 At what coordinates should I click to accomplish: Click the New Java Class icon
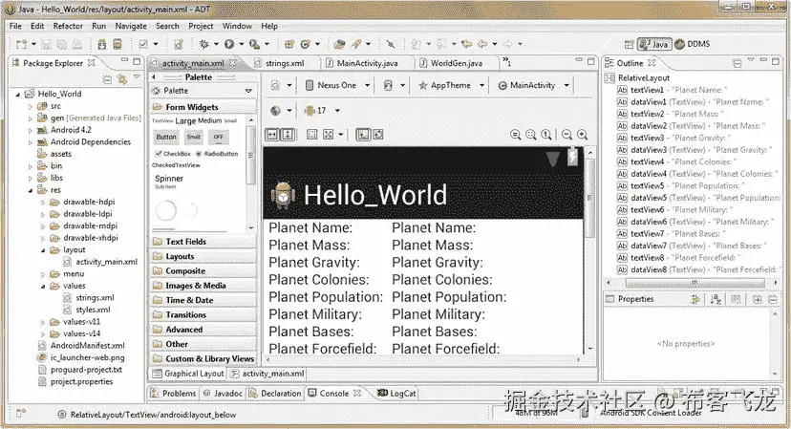coord(305,44)
